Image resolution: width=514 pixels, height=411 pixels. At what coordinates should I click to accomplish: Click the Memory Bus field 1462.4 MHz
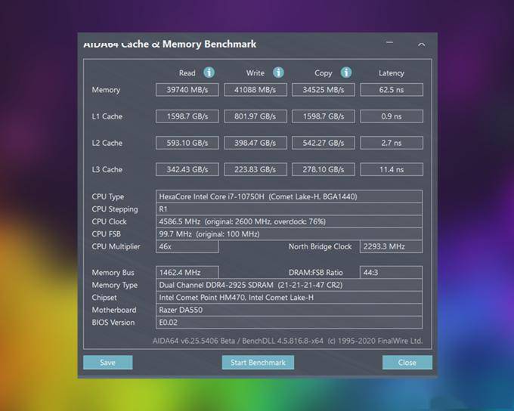coord(187,272)
